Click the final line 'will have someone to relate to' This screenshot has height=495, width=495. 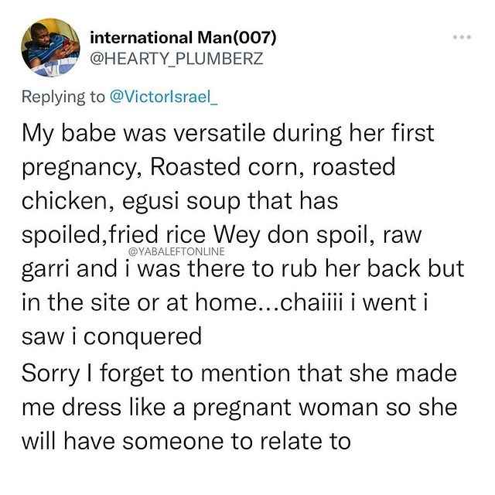point(186,441)
